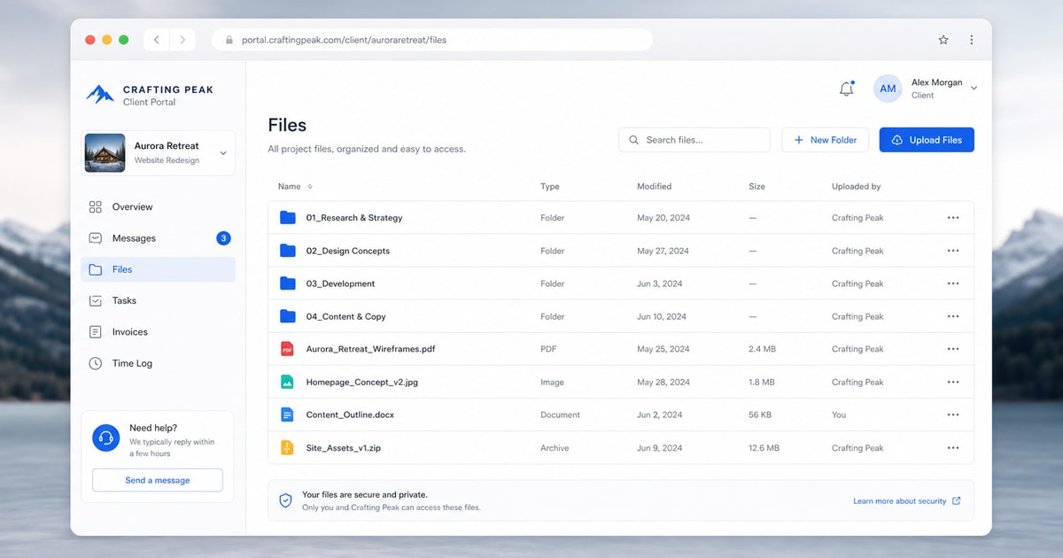Go to Overview in the sidebar
This screenshot has height=558, width=1063.
(x=158, y=206)
